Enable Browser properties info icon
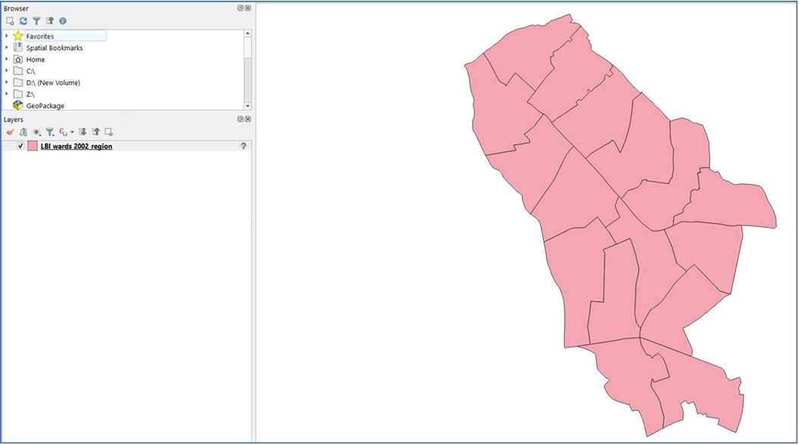799x445 pixels. pyautogui.click(x=63, y=21)
